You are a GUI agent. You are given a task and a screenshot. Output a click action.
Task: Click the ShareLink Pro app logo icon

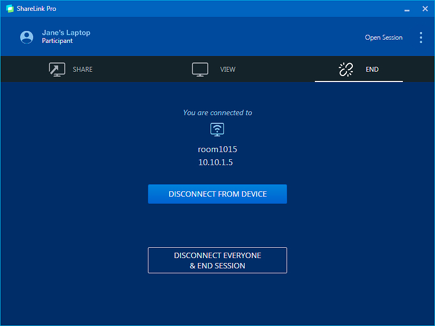pyautogui.click(x=10, y=9)
